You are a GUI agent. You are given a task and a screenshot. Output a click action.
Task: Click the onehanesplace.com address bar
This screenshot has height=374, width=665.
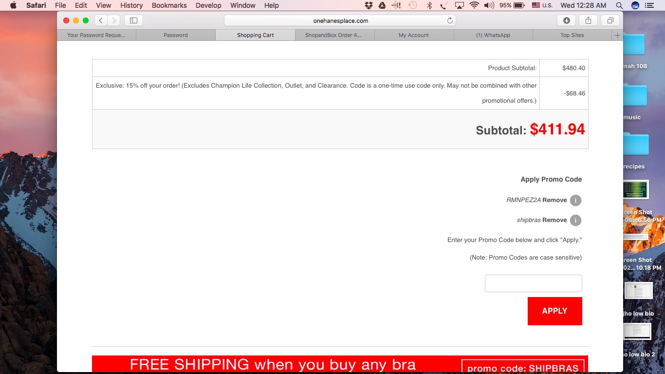tap(340, 20)
